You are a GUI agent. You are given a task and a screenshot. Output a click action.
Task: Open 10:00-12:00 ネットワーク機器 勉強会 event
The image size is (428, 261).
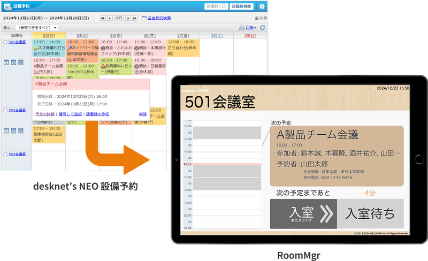pyautogui.click(x=82, y=51)
